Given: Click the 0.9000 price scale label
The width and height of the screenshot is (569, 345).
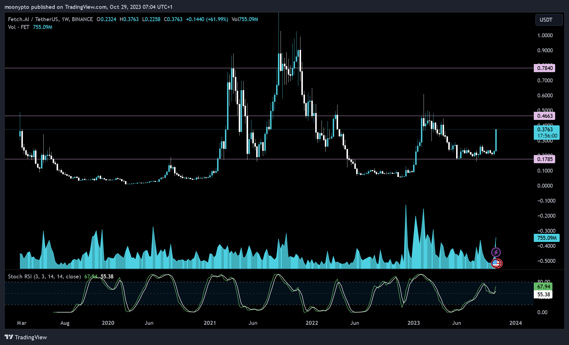Looking at the screenshot, I should click(x=545, y=50).
